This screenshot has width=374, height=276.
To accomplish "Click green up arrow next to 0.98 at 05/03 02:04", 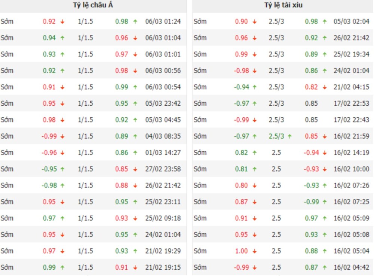I will point(325,22).
